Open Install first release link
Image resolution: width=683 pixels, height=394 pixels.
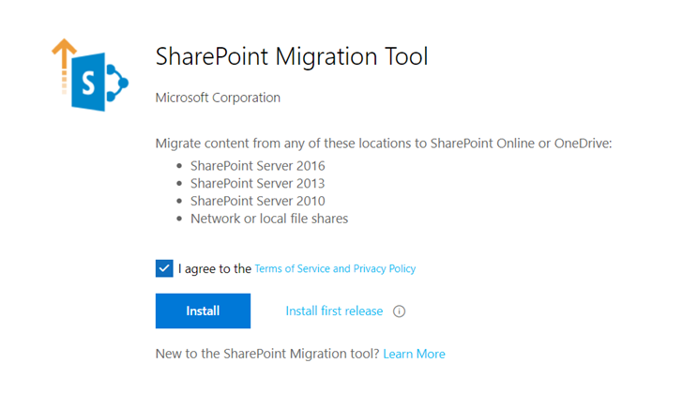tap(334, 311)
